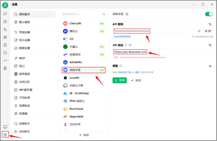Open 模型 details link
The image size is (217, 141).
click(137, 72)
